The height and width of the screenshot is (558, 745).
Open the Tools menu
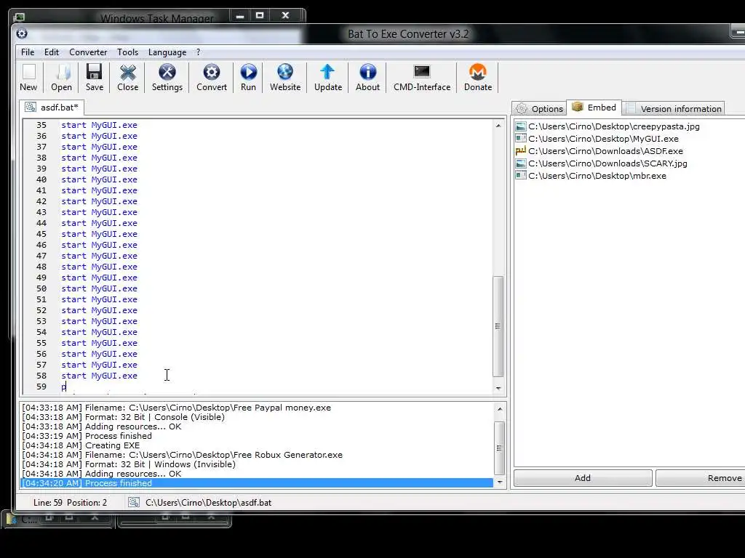pos(128,52)
